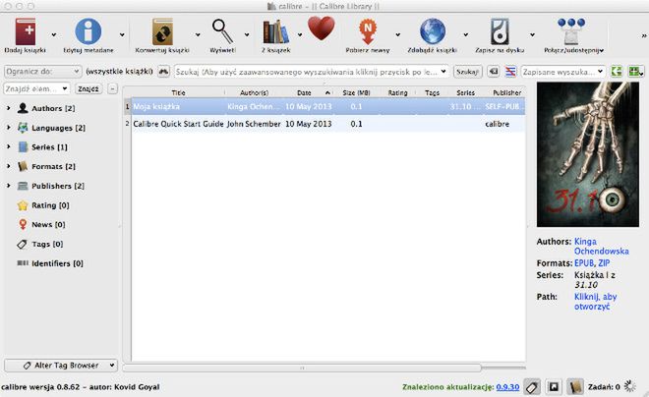
Task: Click the John Schember author cell
Action: click(x=254, y=124)
